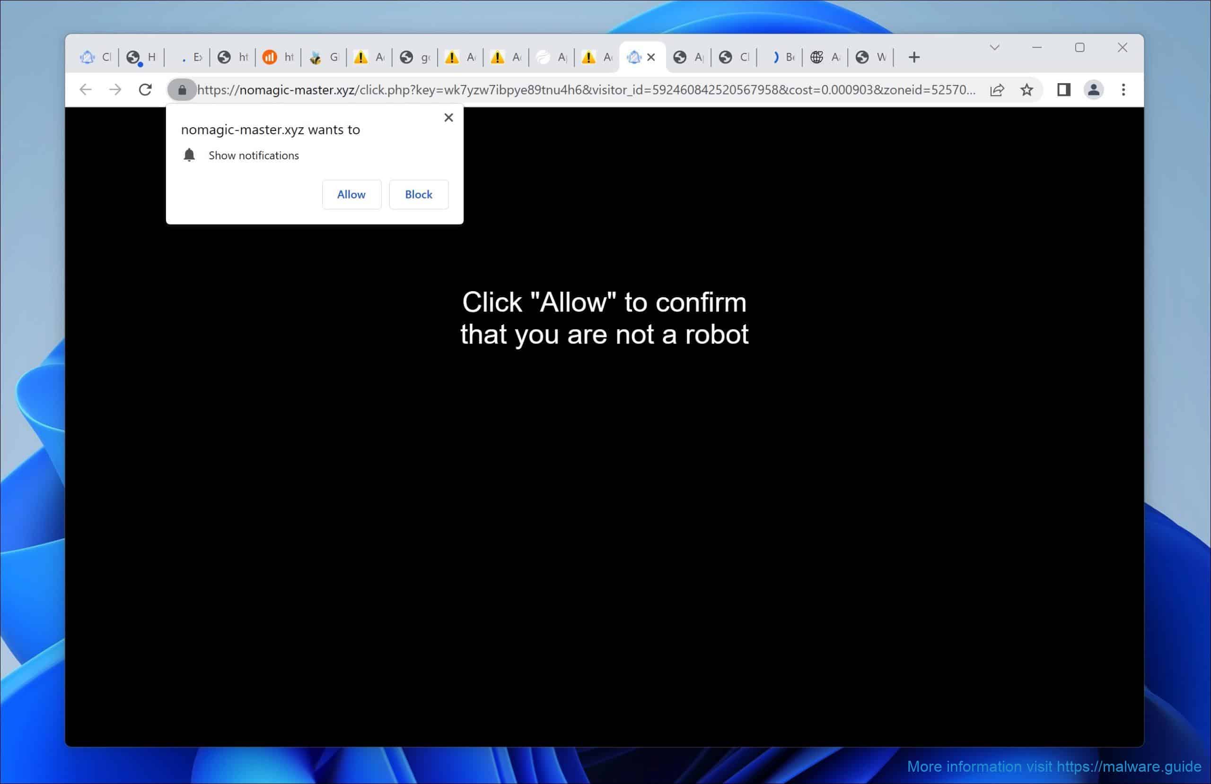Select the active tab's bell favicon

coord(633,57)
